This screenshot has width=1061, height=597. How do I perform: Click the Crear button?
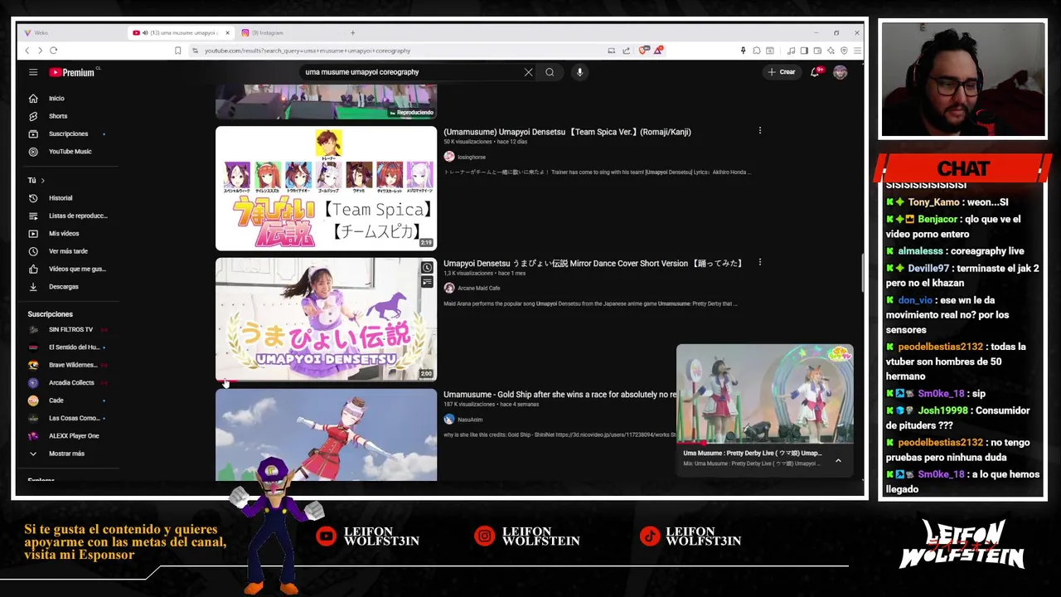[x=782, y=72]
